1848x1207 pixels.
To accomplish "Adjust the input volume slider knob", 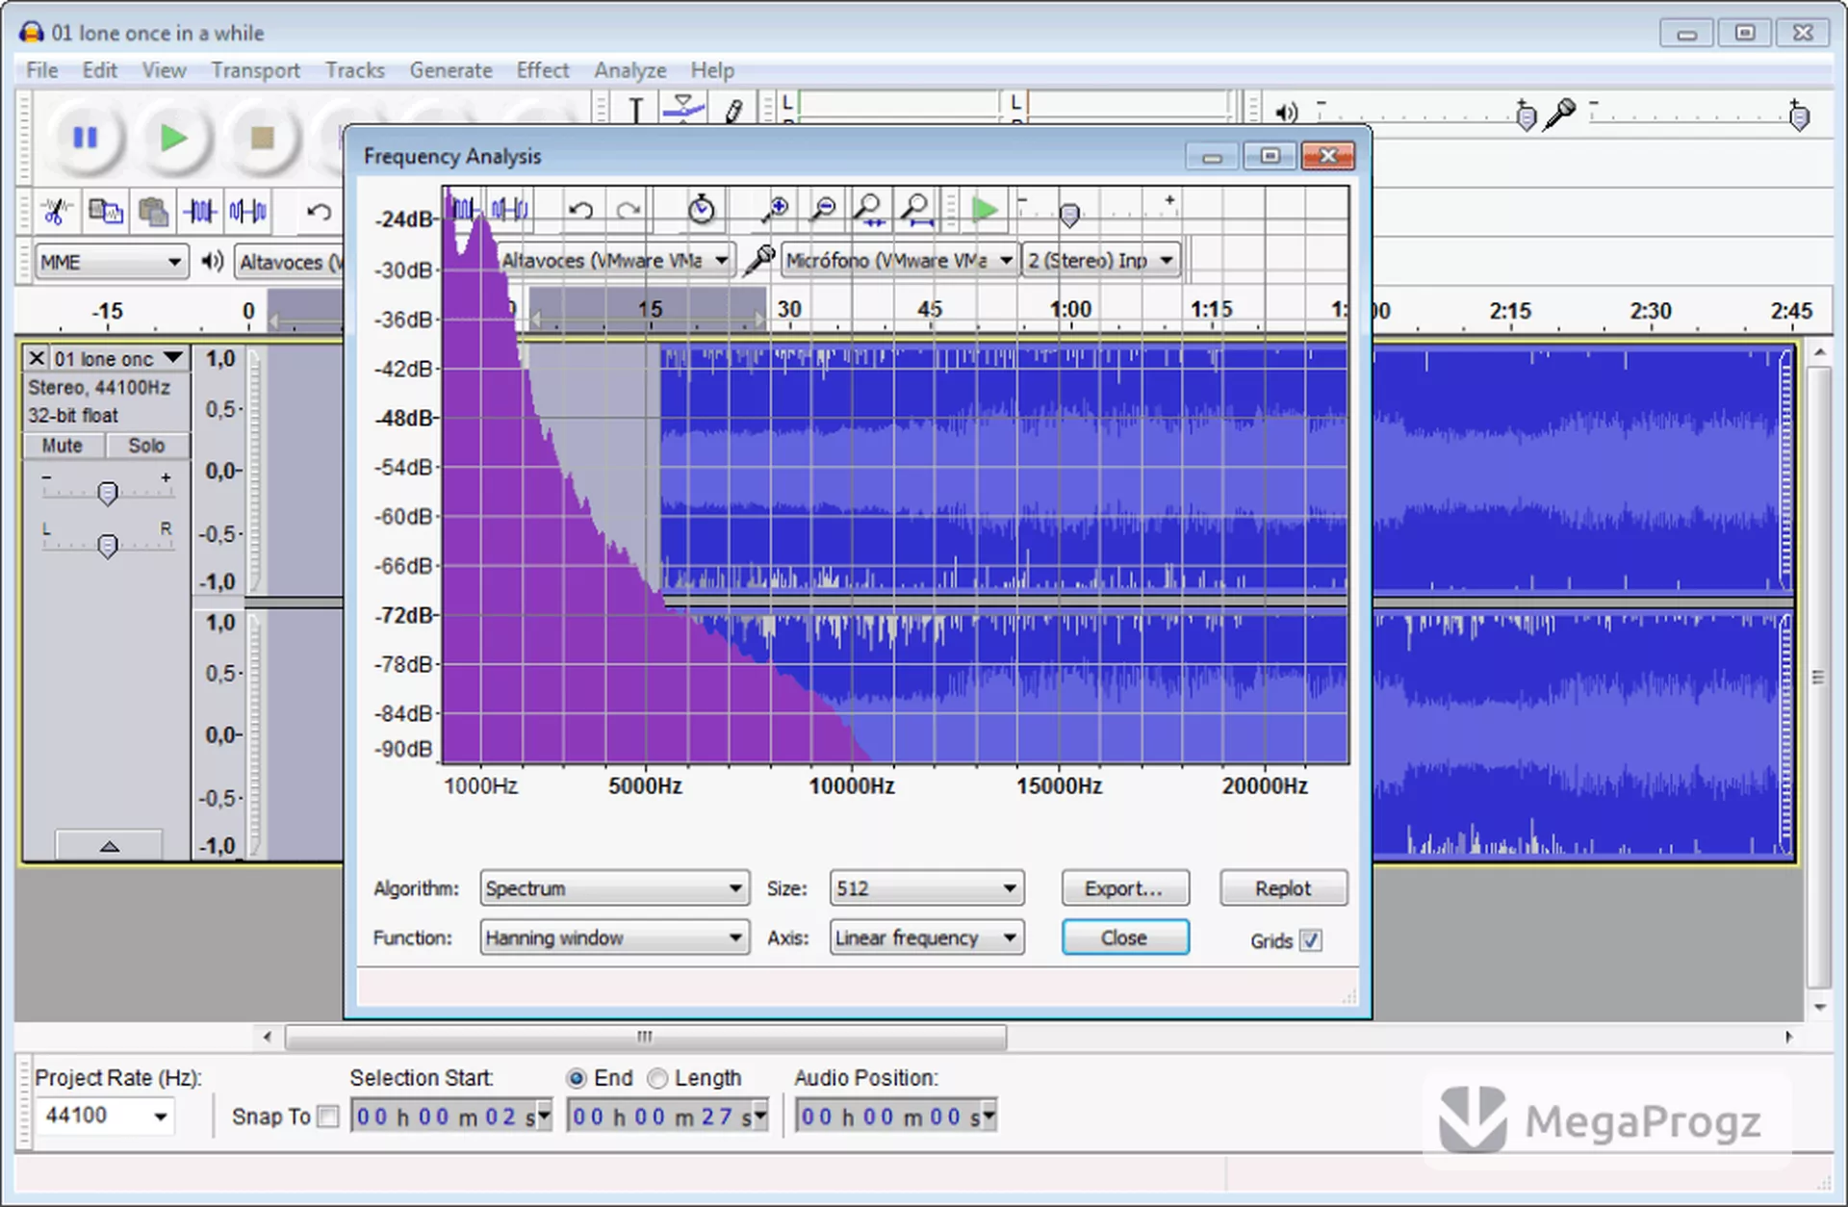I will point(1798,117).
